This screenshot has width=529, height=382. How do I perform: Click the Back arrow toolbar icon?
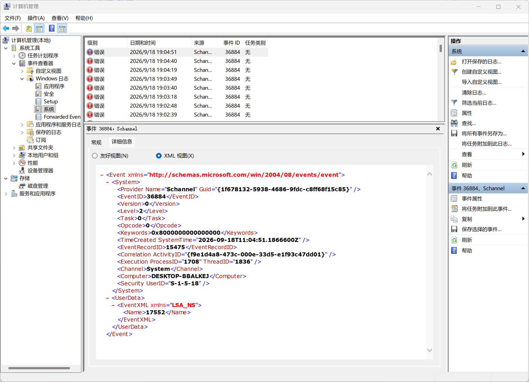[x=6, y=28]
